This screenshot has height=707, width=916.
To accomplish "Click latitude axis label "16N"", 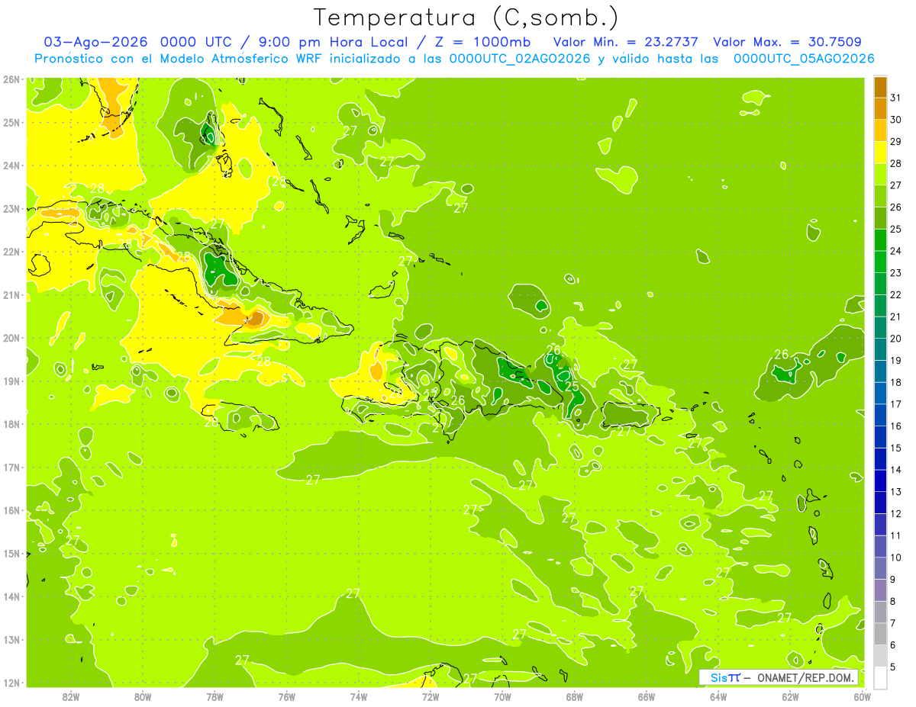I will 11,510.
